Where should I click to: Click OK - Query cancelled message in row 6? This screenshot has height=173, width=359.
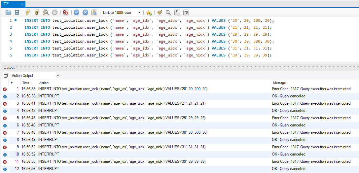288,125
